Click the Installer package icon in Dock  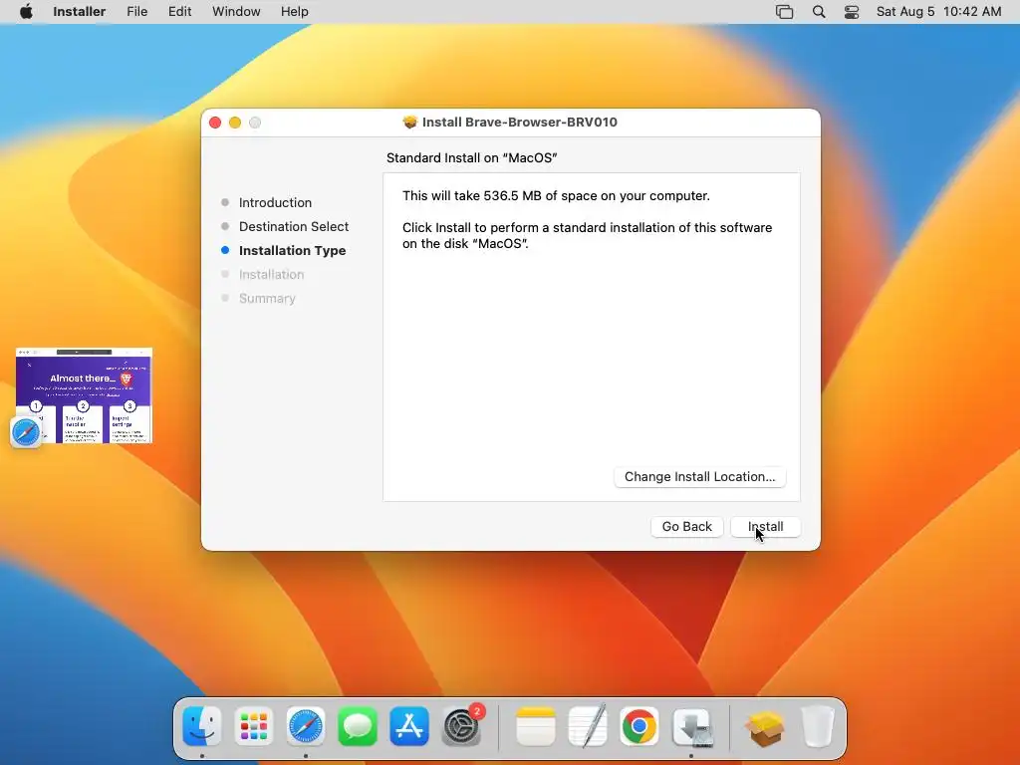coord(766,726)
